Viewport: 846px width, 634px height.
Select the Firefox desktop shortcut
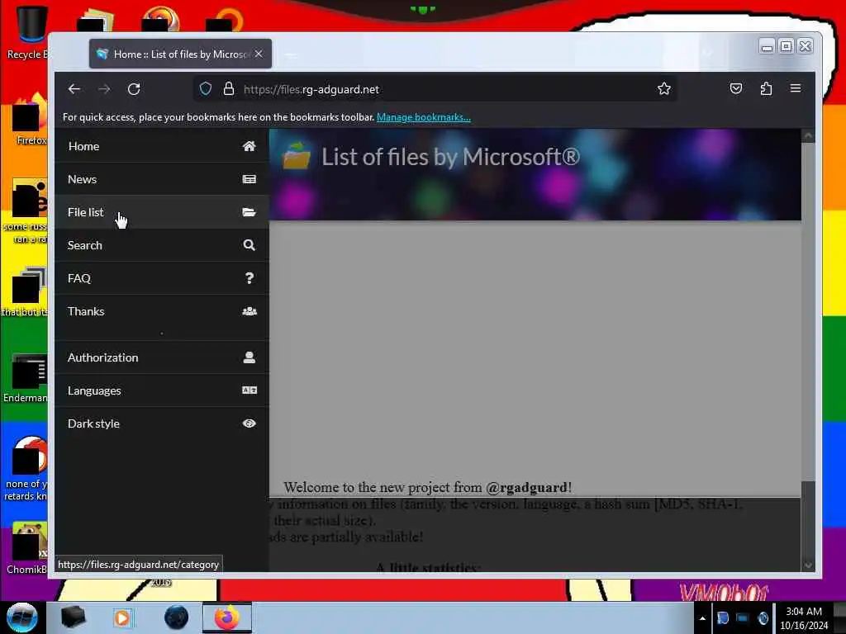31,120
